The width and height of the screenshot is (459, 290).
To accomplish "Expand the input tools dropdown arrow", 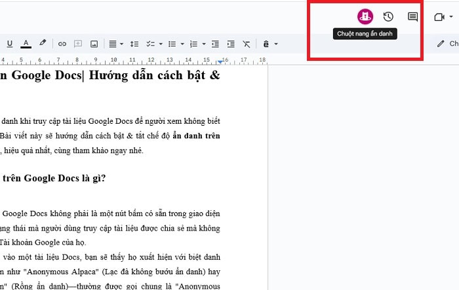I will 276,45.
